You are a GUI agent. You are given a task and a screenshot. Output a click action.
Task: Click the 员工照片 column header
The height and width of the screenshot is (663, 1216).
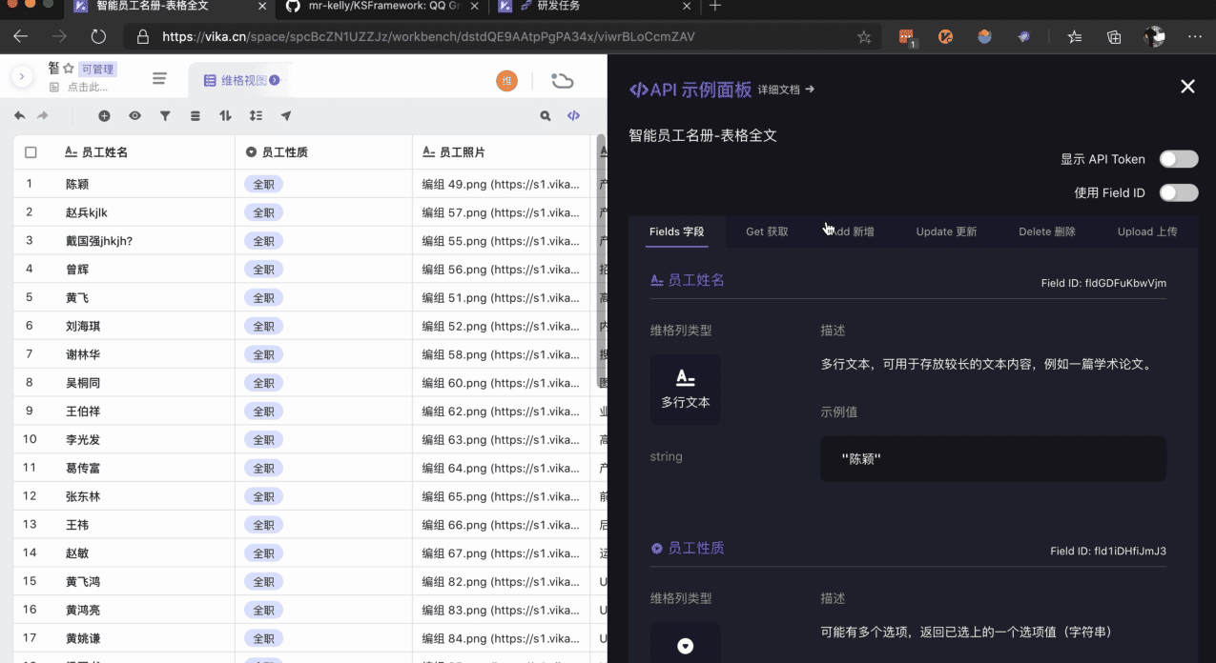click(501, 152)
